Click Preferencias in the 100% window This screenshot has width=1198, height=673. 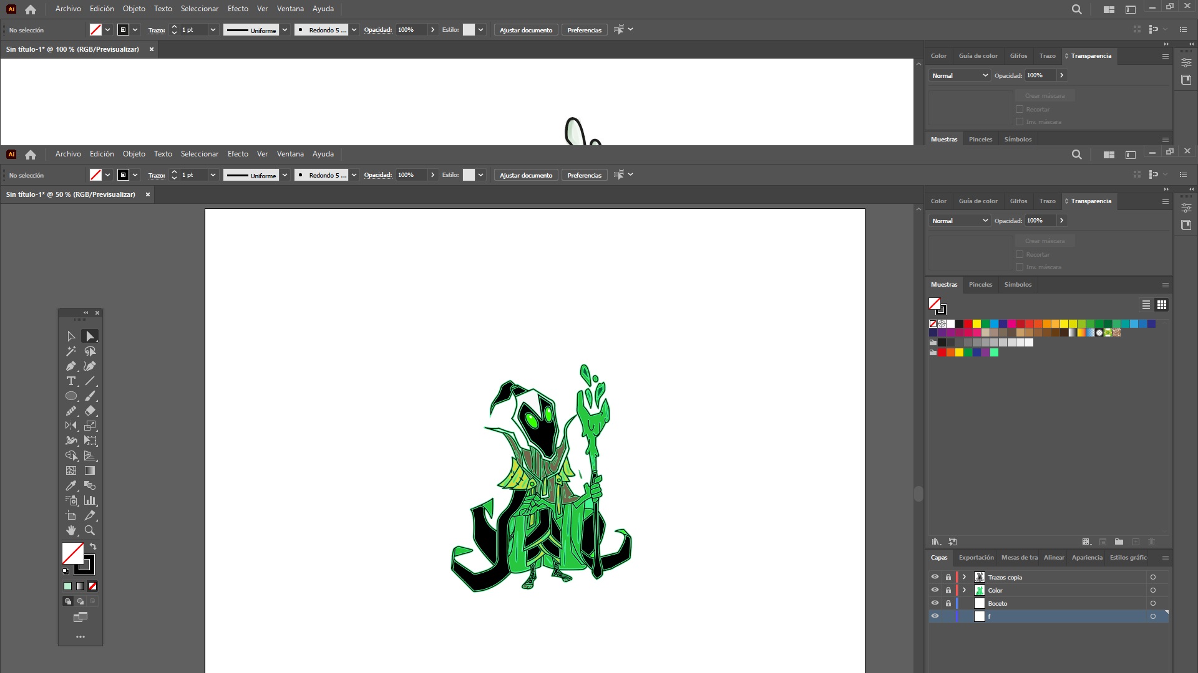(x=585, y=30)
